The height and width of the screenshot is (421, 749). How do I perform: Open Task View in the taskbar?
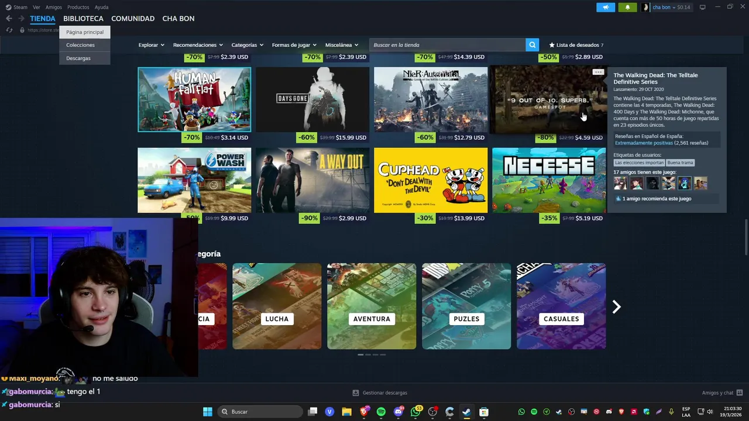312,412
